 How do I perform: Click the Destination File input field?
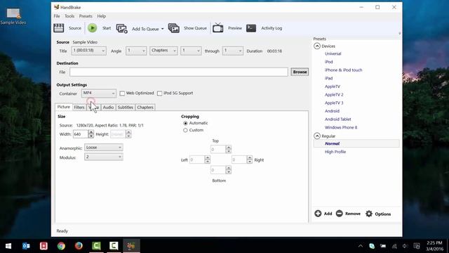179,72
